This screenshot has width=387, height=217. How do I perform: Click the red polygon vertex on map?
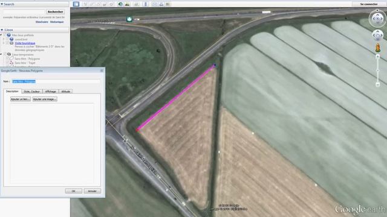point(138,130)
